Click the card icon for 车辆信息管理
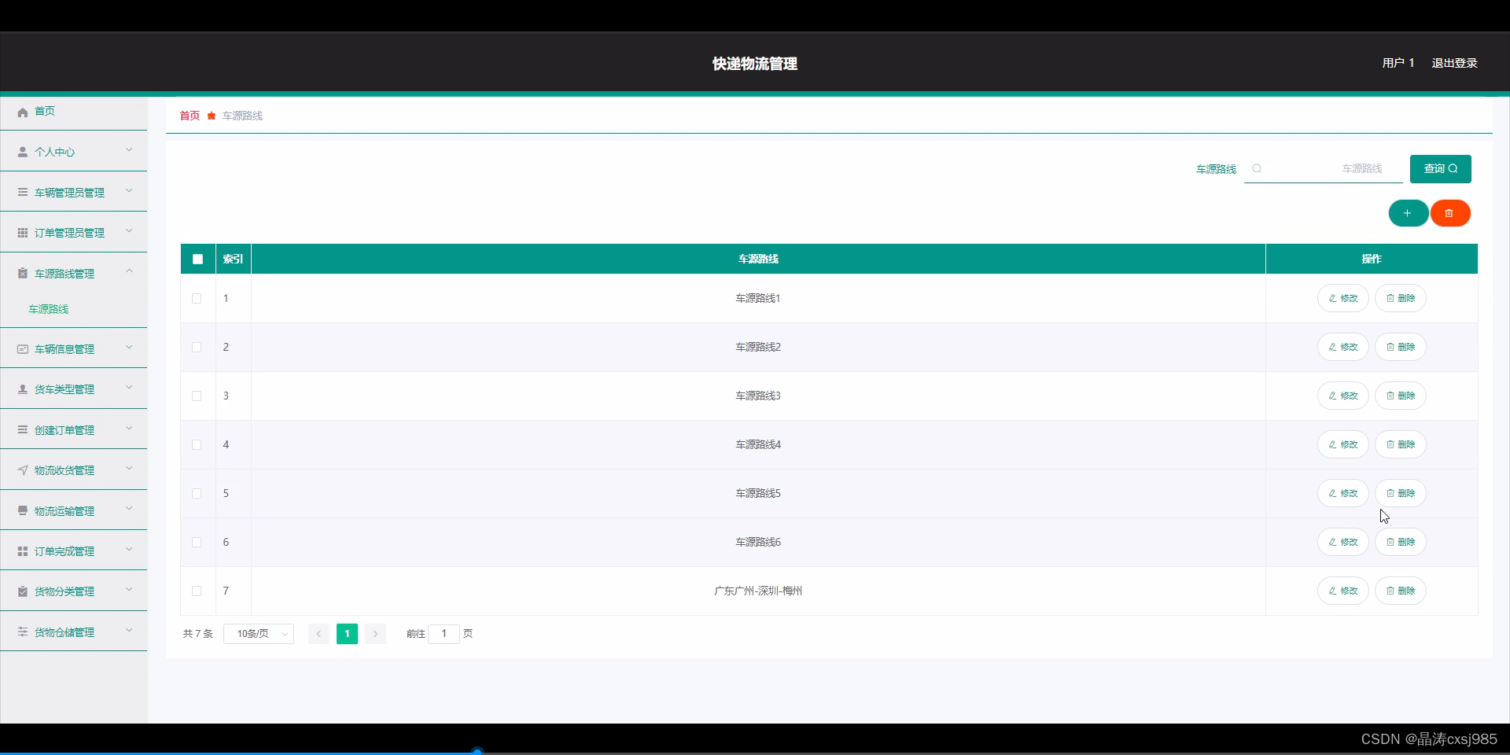Image resolution: width=1510 pixels, height=755 pixels. point(23,349)
